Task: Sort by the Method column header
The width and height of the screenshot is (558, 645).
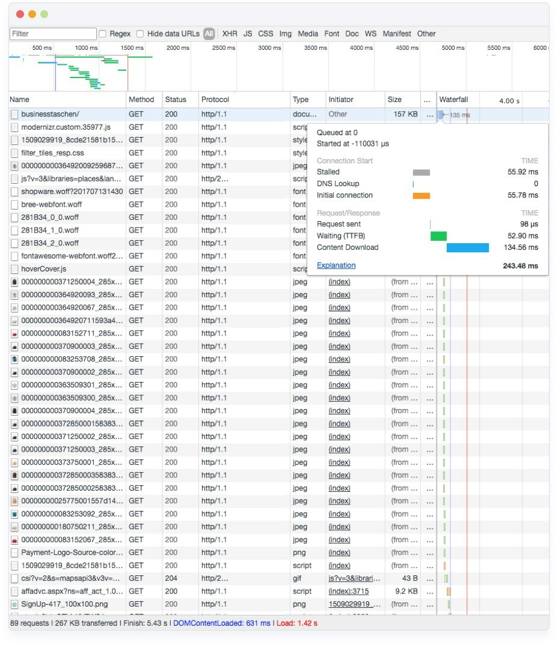Action: click(144, 100)
